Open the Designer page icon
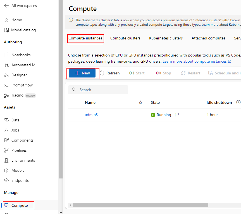Screen dimensions: 241x214 point(6,75)
